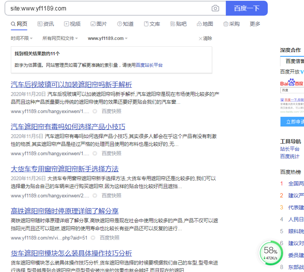Expand the www.yf1189.com site filter dropdown
Screen dimensions: 304x272
tap(108, 38)
